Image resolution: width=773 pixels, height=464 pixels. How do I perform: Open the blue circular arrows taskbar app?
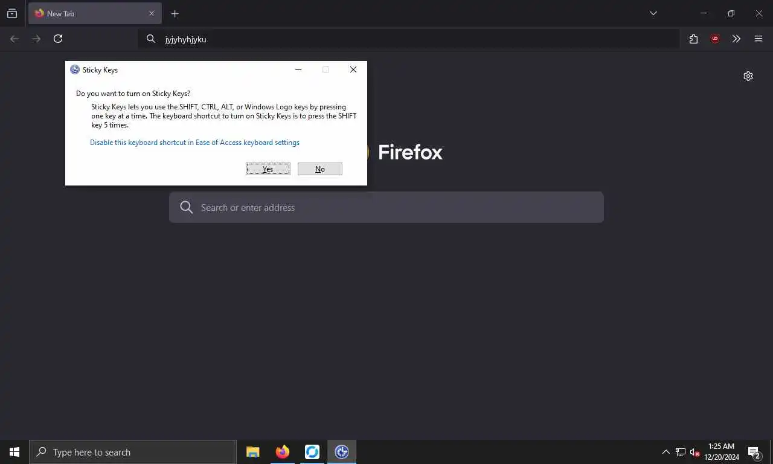312,452
